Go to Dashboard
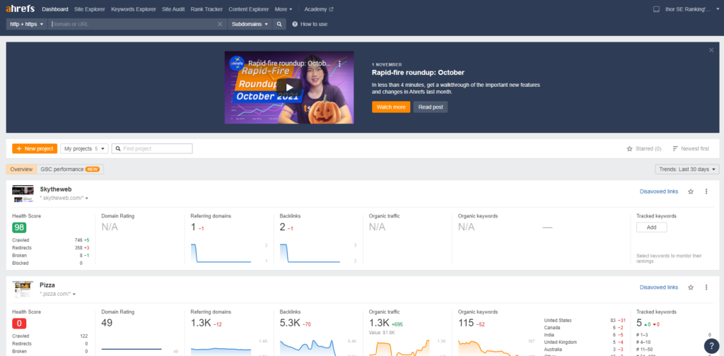724x356 pixels. 55,9
